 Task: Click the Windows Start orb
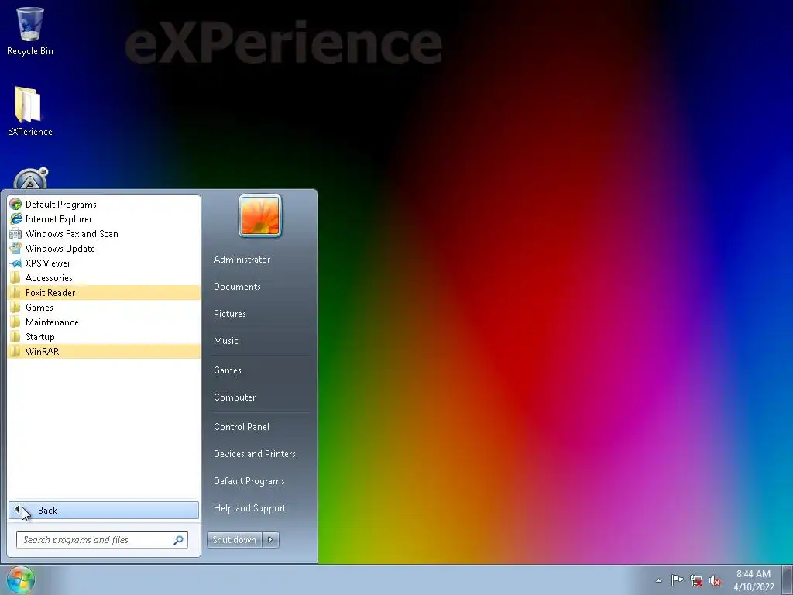[21, 580]
